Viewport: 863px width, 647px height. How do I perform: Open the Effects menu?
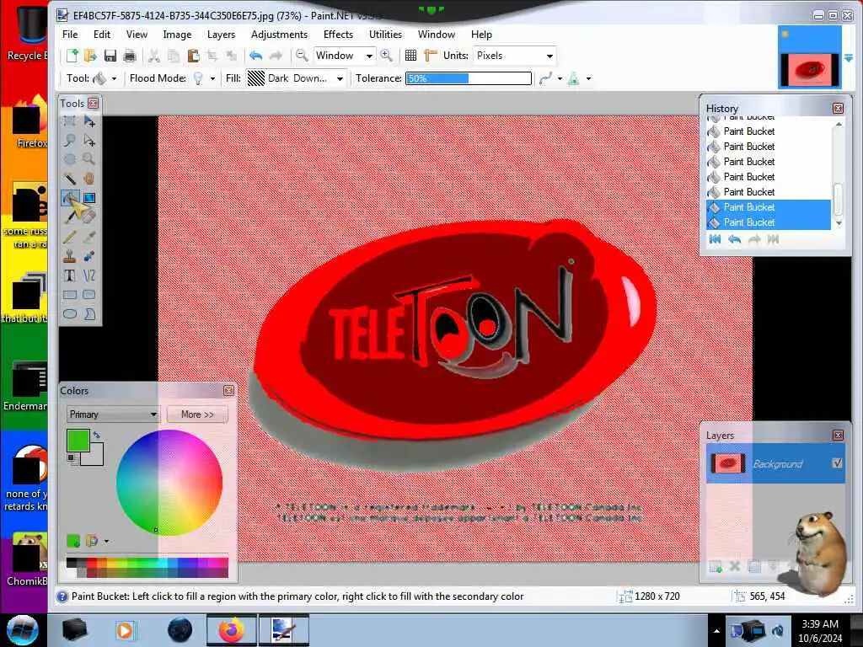coord(338,34)
